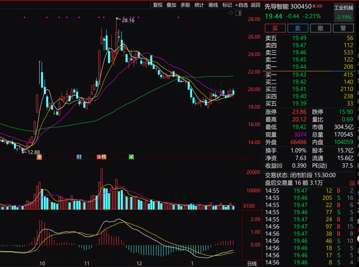The height and width of the screenshot is (267, 359).
Task: Add stock to watchlist with +自选
Action: pyautogui.click(x=242, y=5)
